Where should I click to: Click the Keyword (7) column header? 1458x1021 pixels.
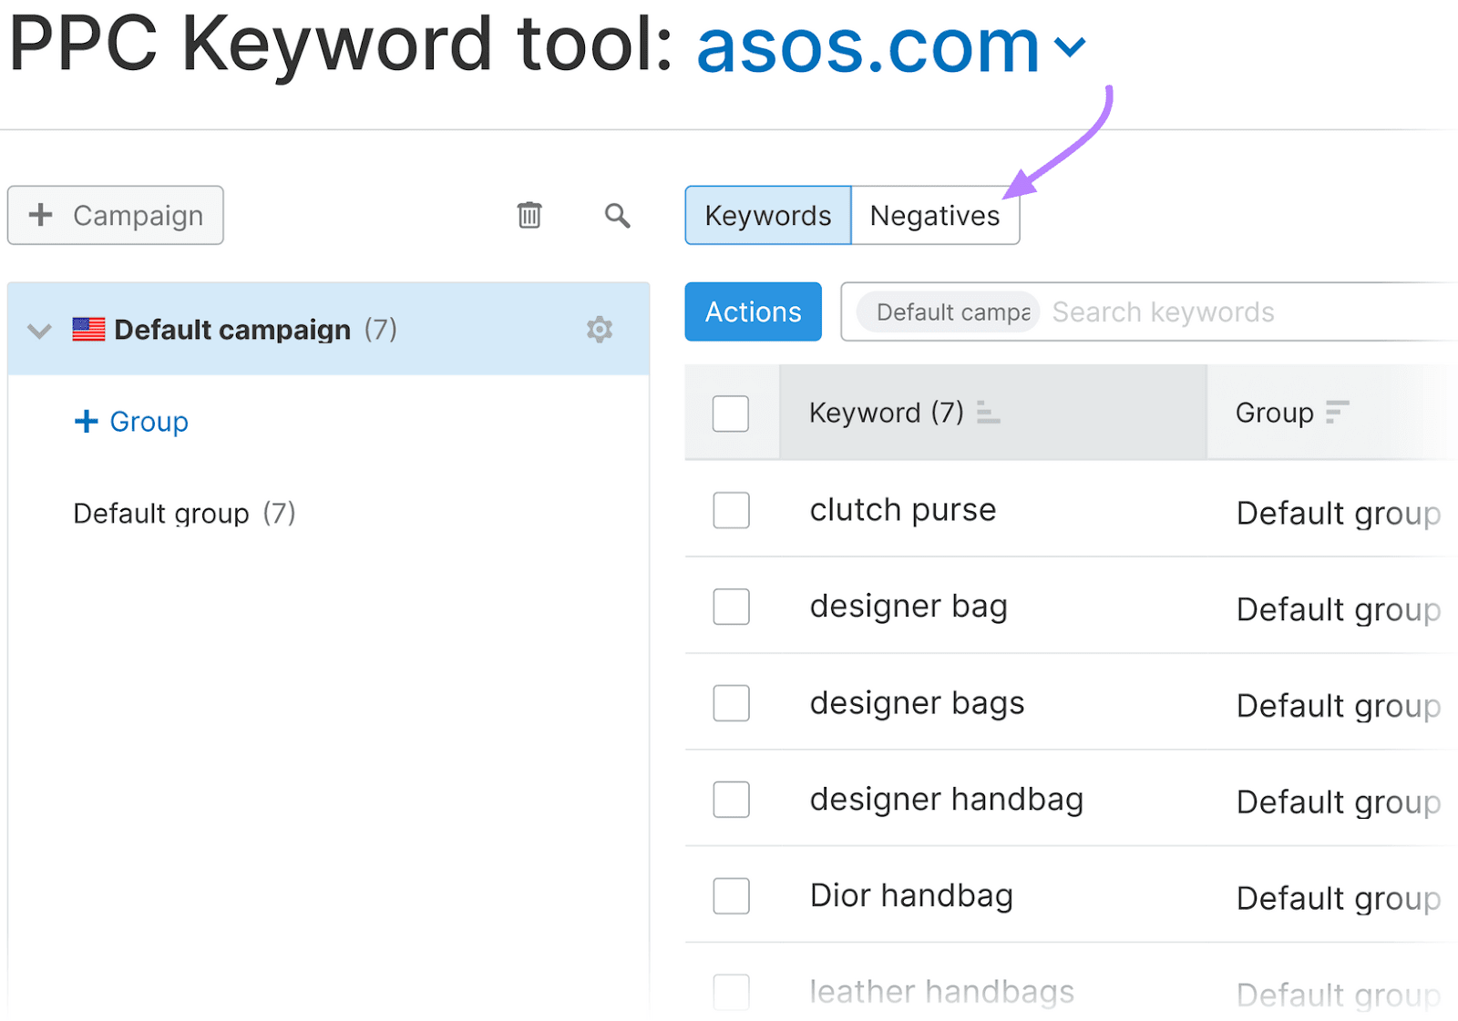(993, 413)
